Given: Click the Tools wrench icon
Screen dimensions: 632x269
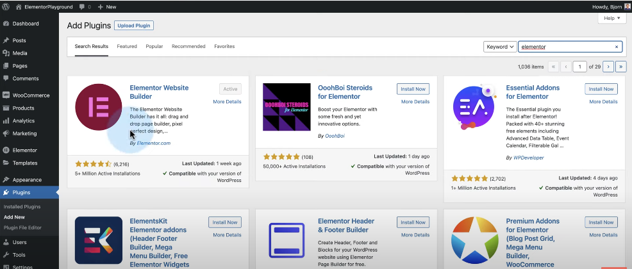Looking at the screenshot, I should (6, 255).
